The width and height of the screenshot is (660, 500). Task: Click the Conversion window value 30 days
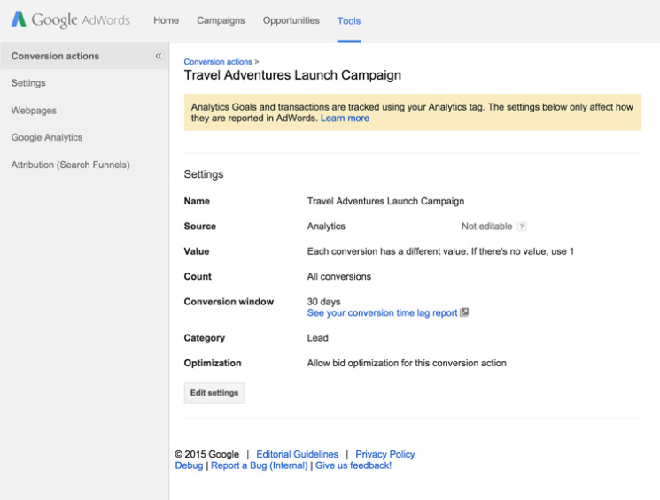[x=323, y=302]
